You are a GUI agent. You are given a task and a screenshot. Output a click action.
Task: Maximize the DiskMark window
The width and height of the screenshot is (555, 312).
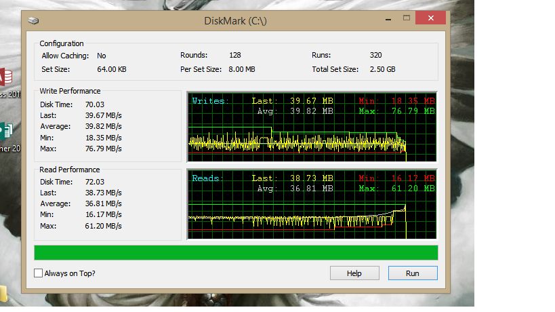click(x=407, y=18)
